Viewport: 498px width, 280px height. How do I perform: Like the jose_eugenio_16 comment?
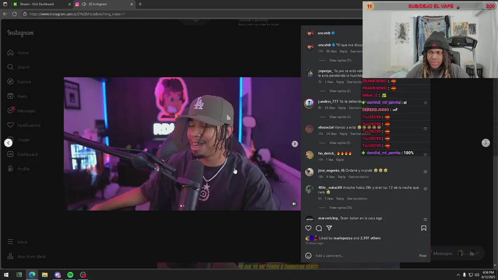click(x=425, y=172)
